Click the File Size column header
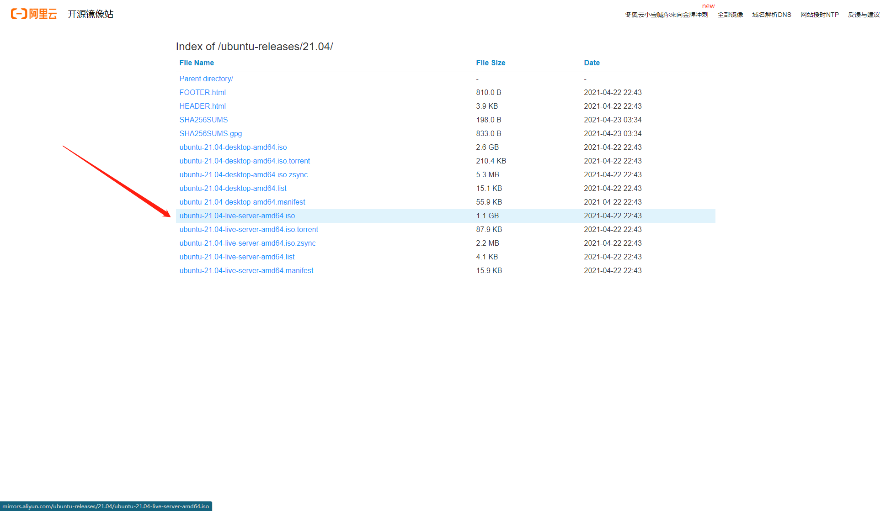 pos(491,63)
